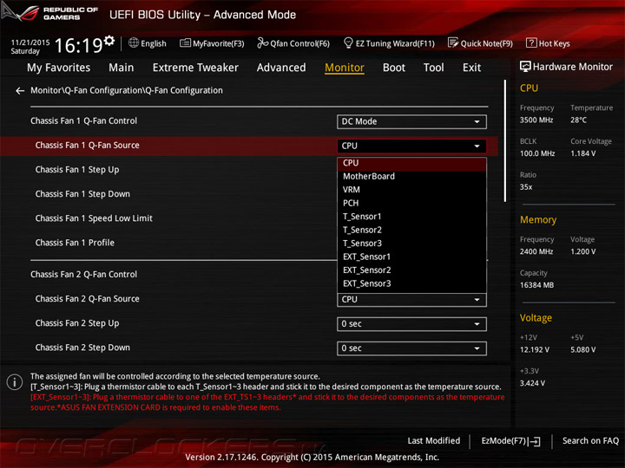Collapse Chassis Fan 1 Q-Fan Source dropdown

tap(411, 146)
